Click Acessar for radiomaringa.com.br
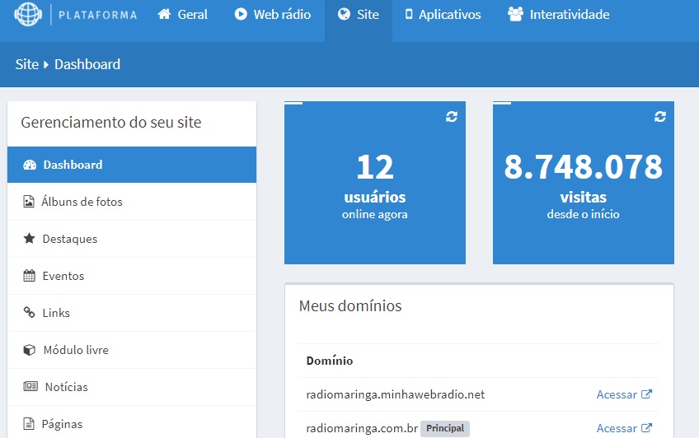699x438 pixels. pos(624,428)
